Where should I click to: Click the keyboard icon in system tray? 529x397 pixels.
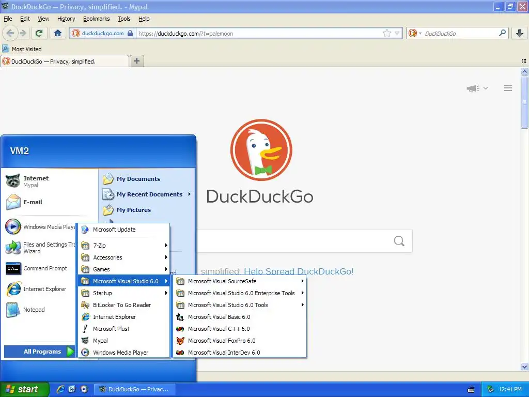[x=471, y=390]
